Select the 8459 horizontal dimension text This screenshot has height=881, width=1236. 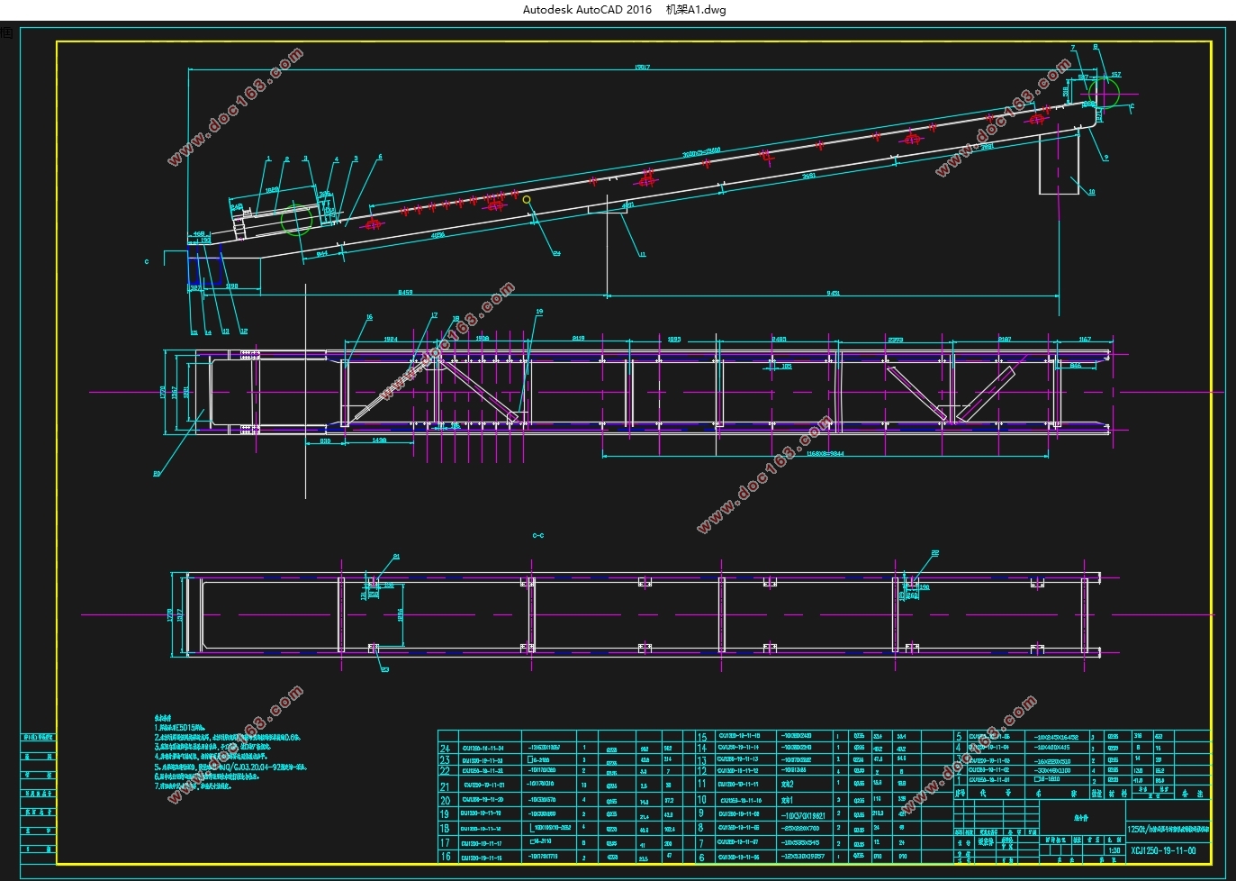pyautogui.click(x=405, y=292)
